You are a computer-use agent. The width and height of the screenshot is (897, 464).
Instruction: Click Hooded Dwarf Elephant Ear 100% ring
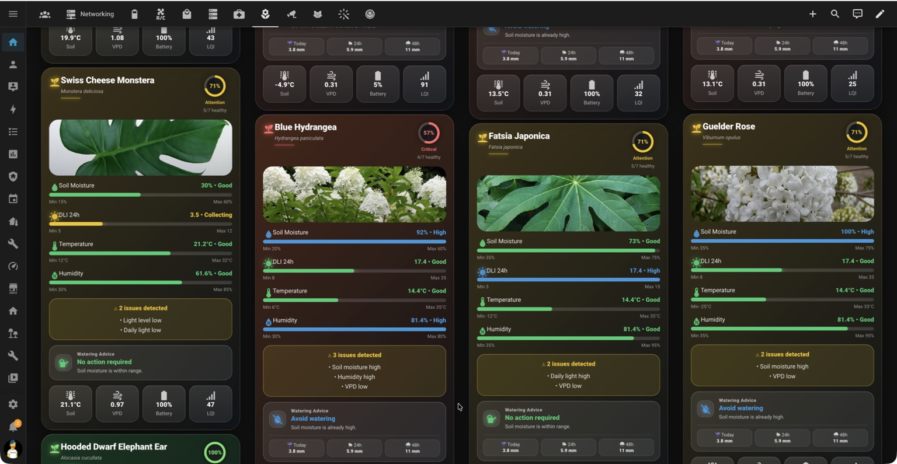(215, 452)
